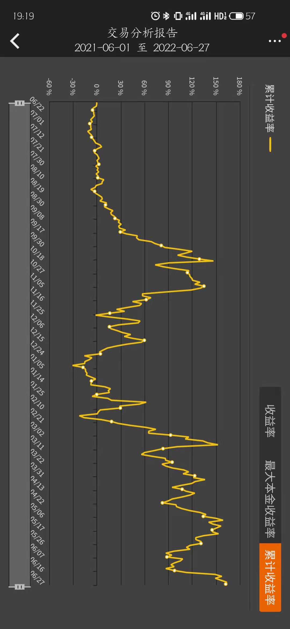Tap the back arrow icon
Screen dimensions: 290x629
tap(15, 41)
